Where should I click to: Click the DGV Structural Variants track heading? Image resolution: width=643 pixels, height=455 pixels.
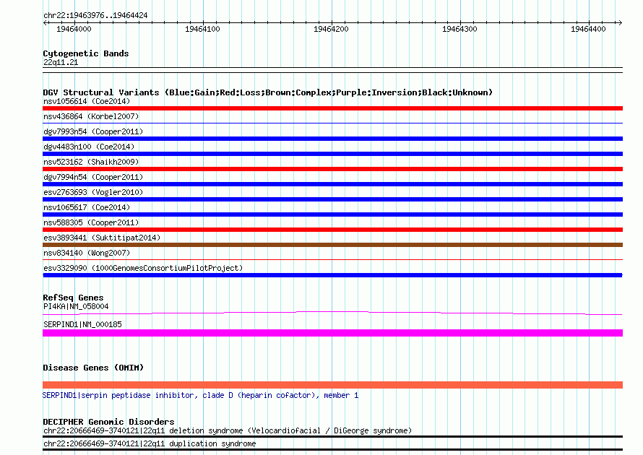pos(268,92)
